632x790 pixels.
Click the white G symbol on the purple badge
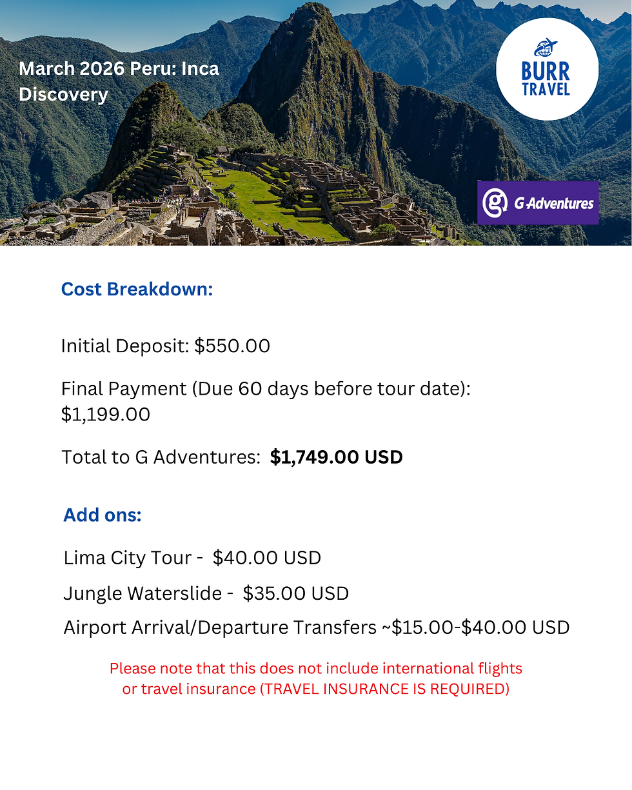495,203
